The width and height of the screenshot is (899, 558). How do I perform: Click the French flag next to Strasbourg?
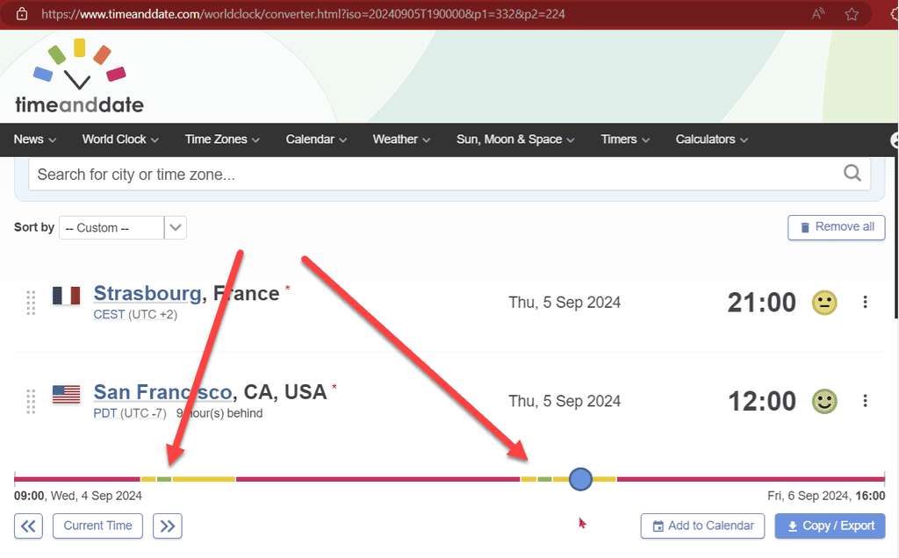coord(66,296)
